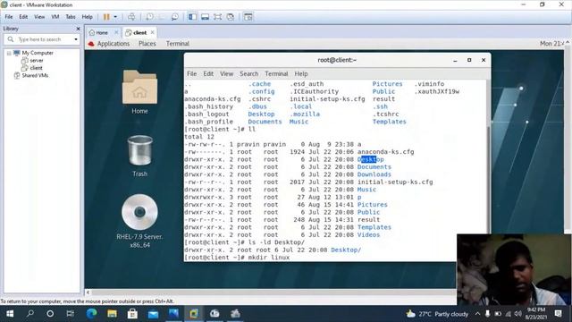Open the Terminal menu in the top bar
Screen dimensions: 572x322
coord(178,44)
